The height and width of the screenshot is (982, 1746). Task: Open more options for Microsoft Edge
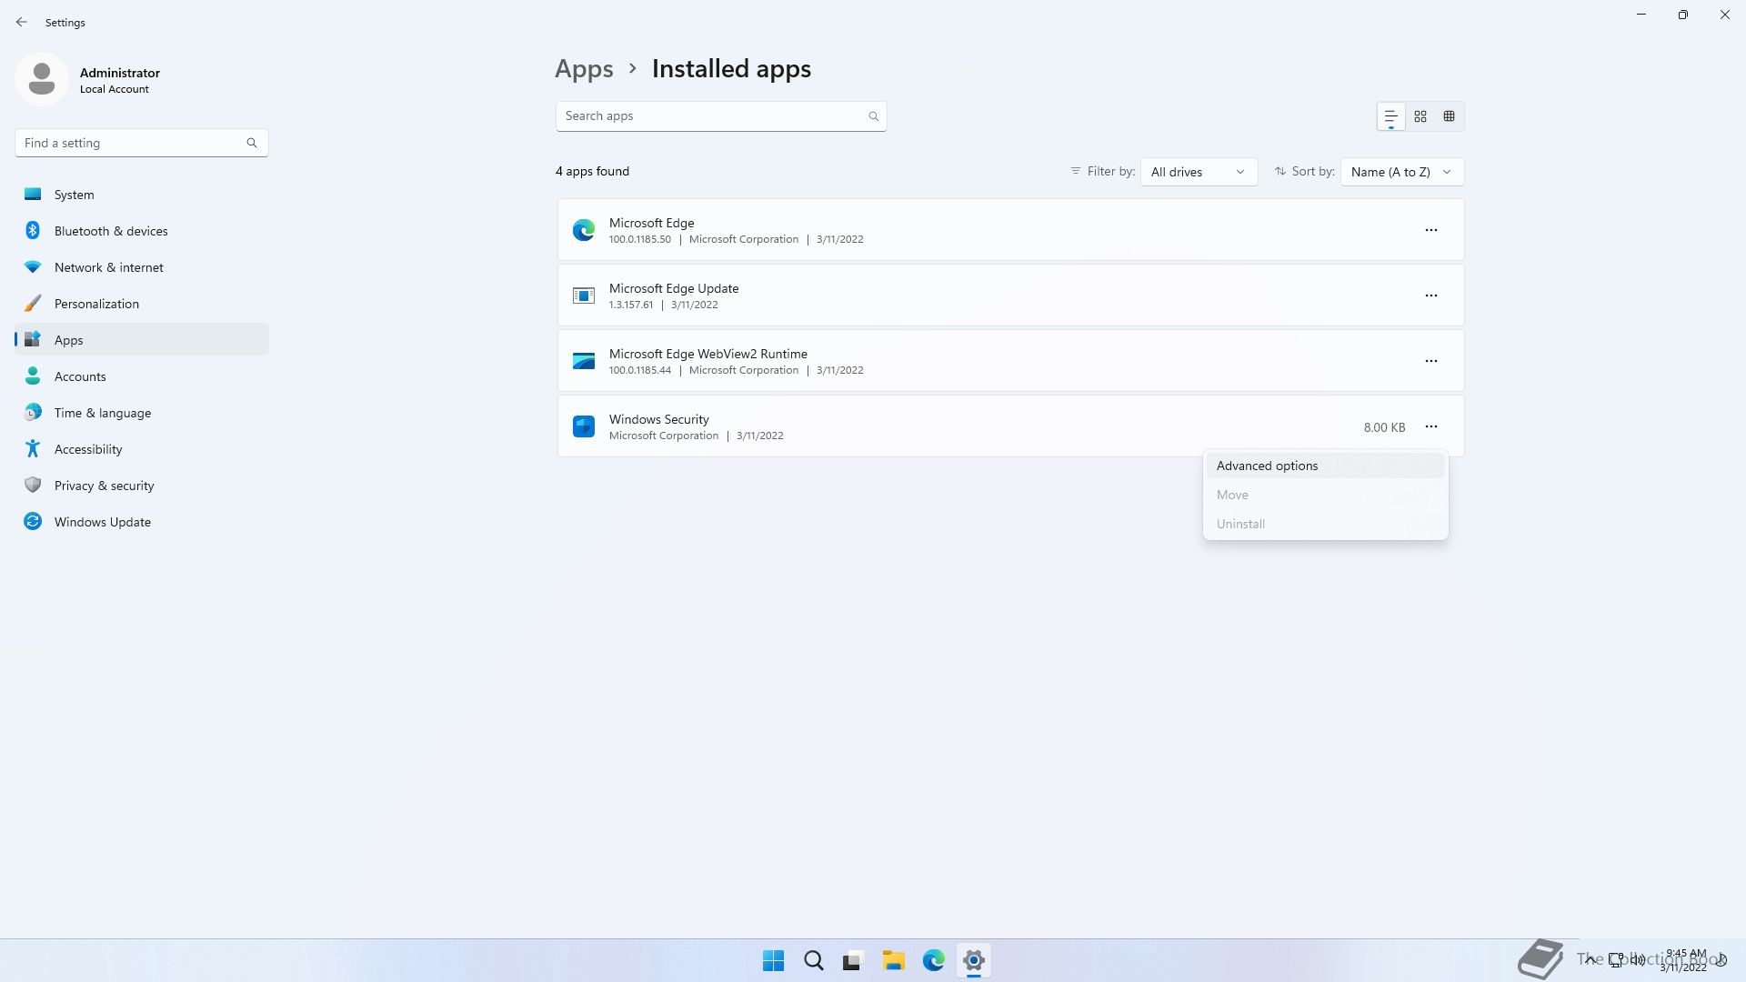click(1431, 230)
